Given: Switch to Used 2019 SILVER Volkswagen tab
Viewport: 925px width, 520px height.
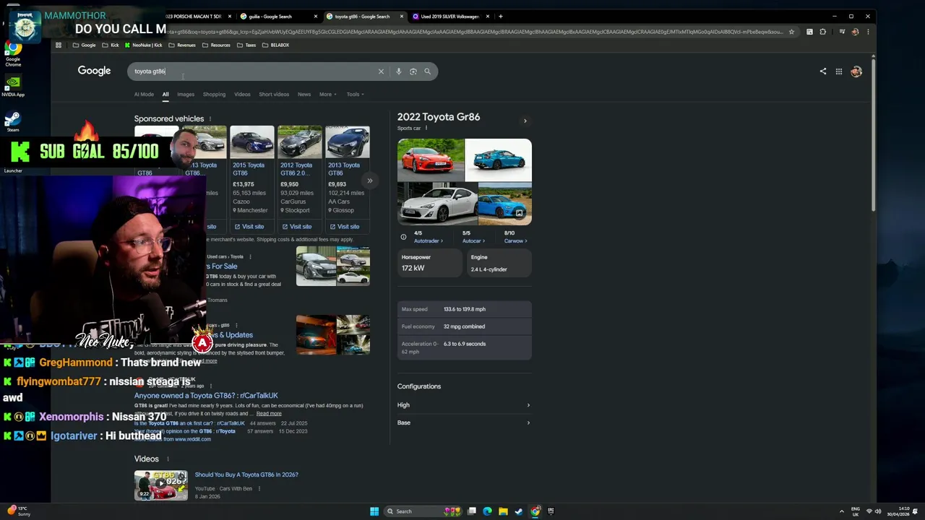Looking at the screenshot, I should 451,17.
